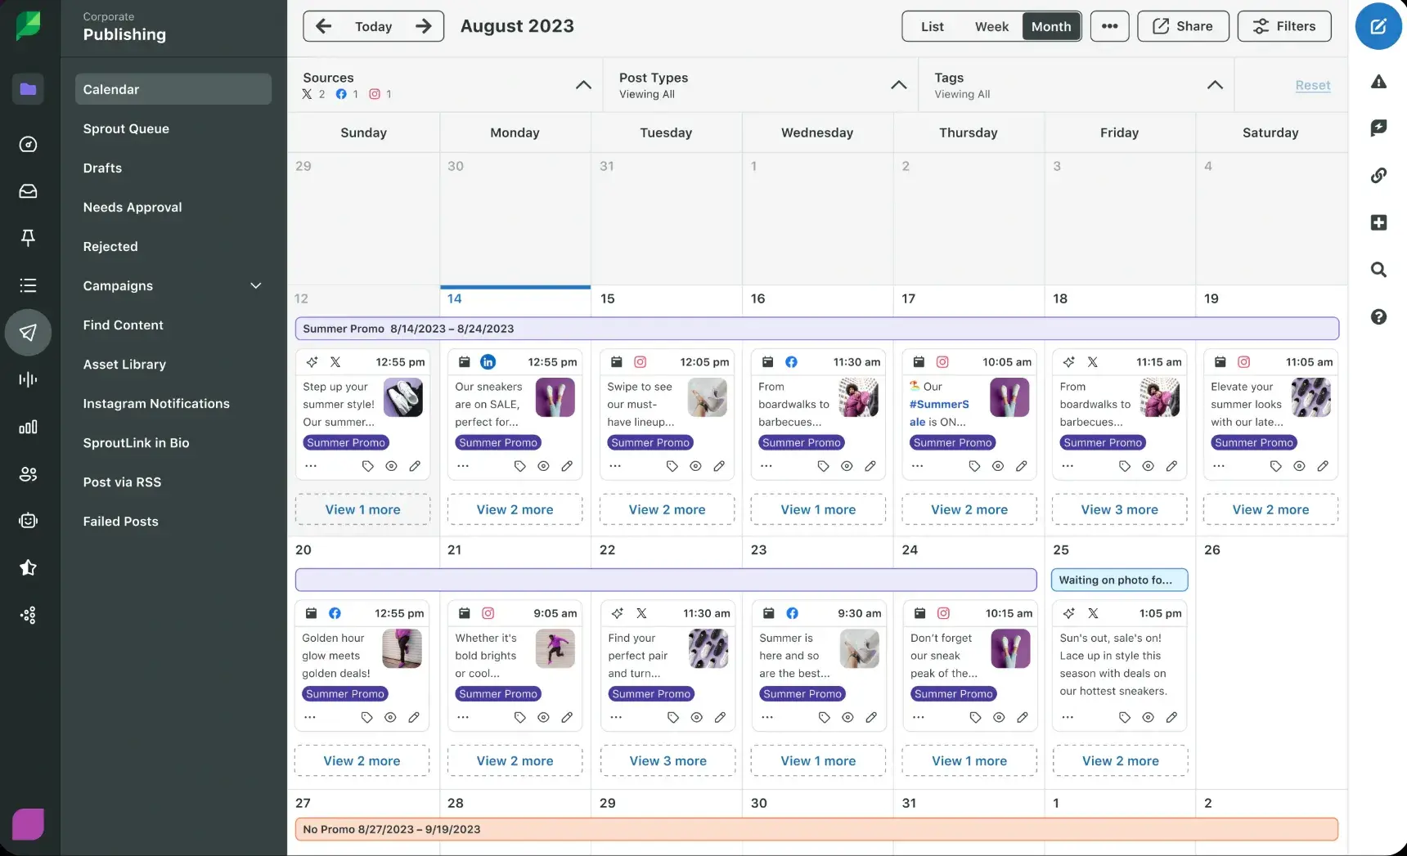Open the inbox tray icon in left rail
The height and width of the screenshot is (856, 1407).
[x=28, y=191]
